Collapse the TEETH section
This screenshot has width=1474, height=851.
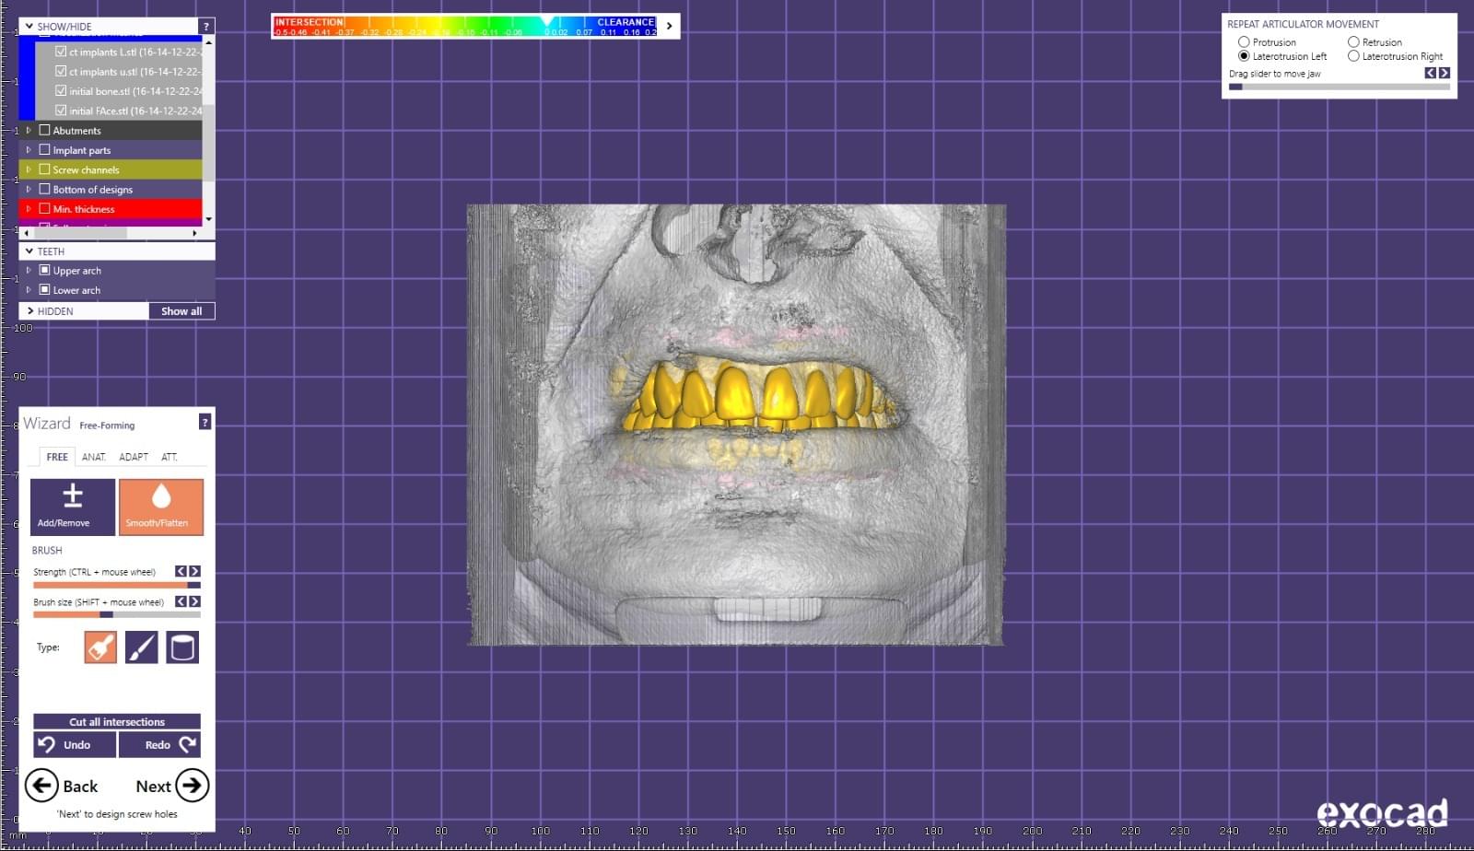coord(29,251)
